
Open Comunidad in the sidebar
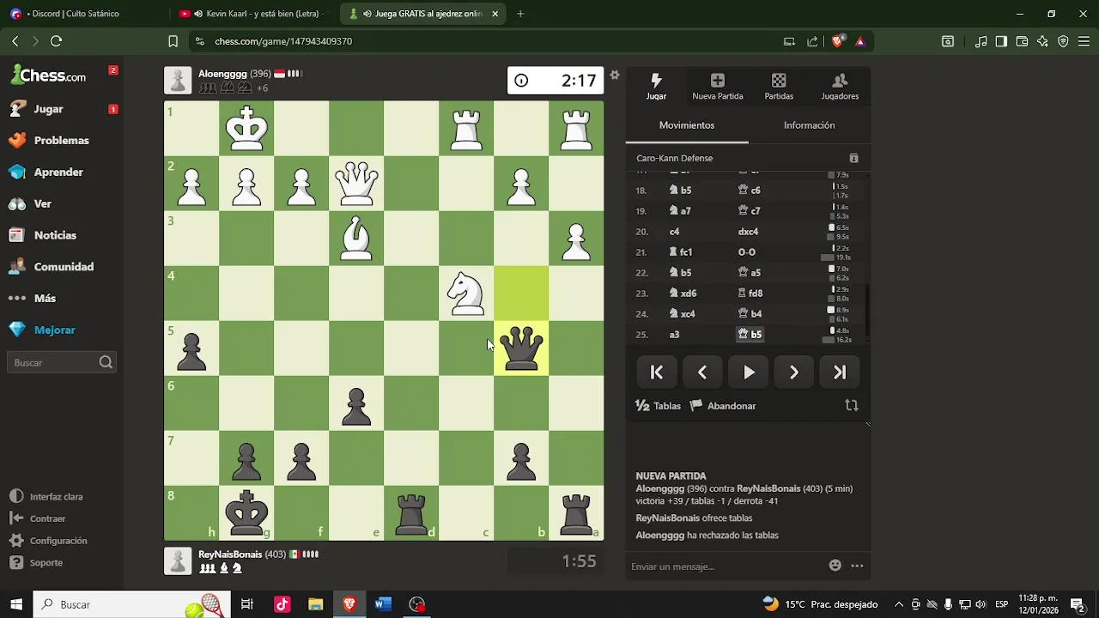(x=64, y=267)
